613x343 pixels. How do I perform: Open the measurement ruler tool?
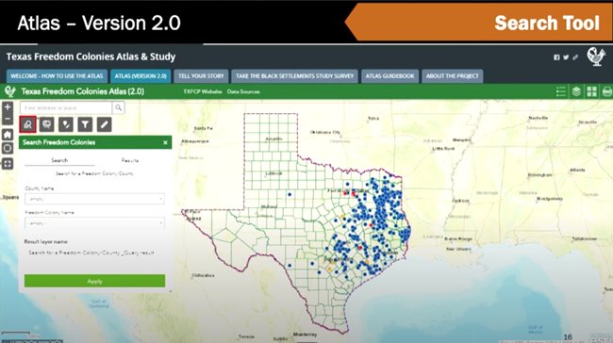click(104, 124)
